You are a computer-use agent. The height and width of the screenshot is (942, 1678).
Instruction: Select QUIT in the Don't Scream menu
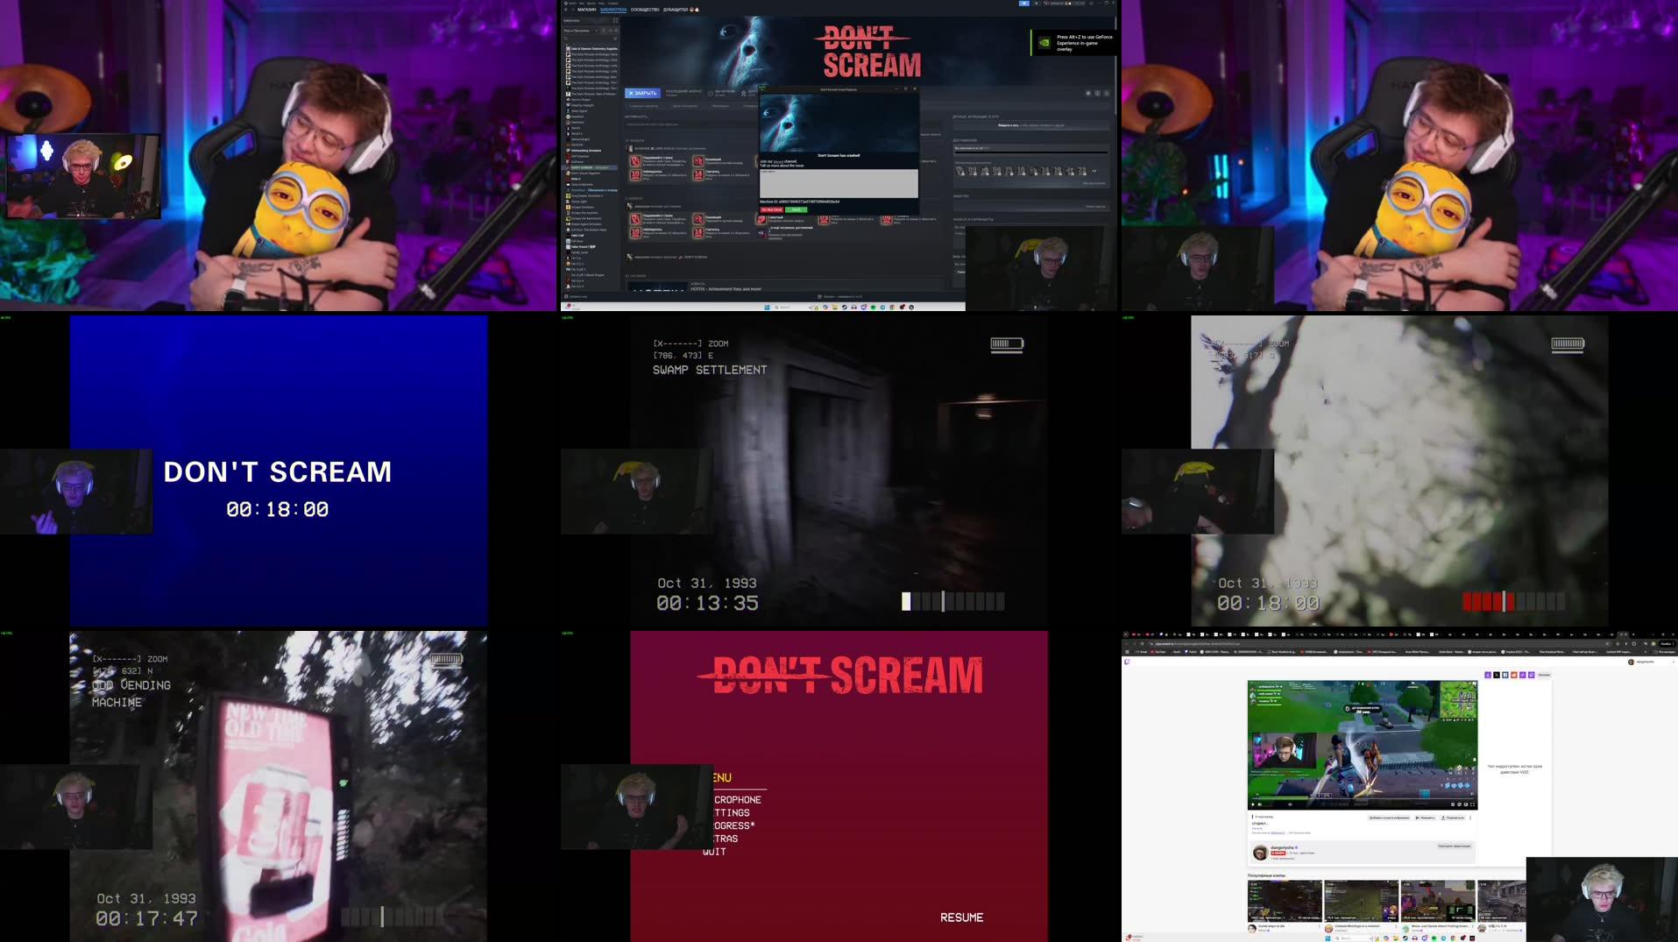(x=714, y=852)
